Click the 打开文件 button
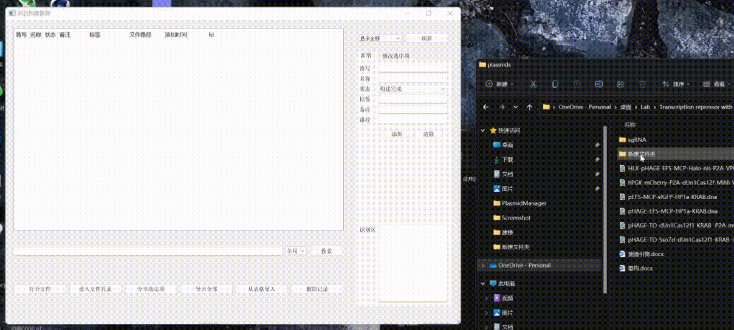 point(39,289)
